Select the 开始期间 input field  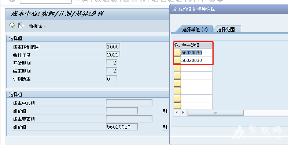pos(111,63)
